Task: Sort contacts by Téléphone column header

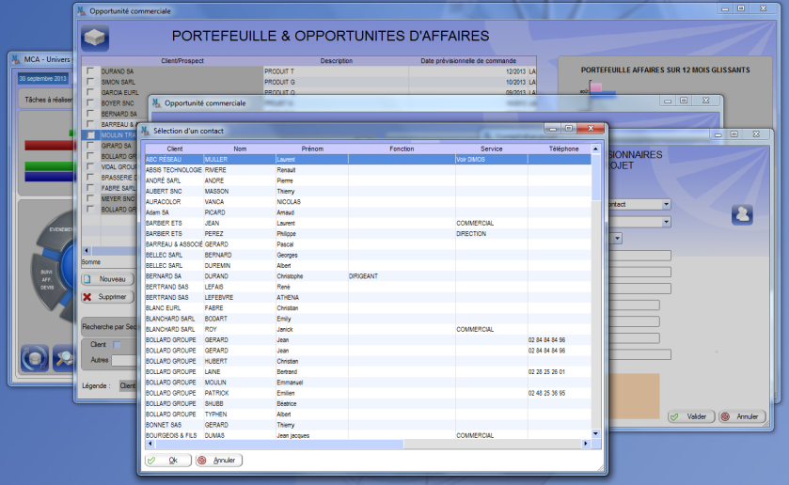Action: (x=559, y=149)
